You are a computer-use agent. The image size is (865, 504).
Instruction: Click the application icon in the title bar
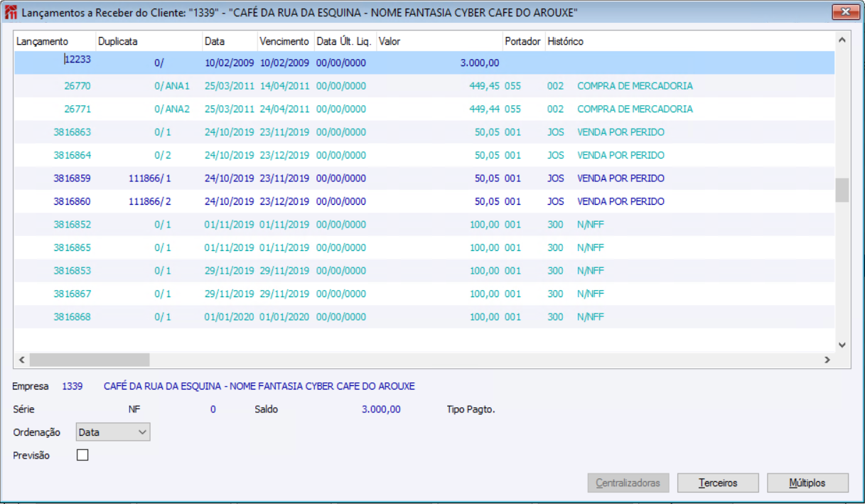(x=11, y=12)
